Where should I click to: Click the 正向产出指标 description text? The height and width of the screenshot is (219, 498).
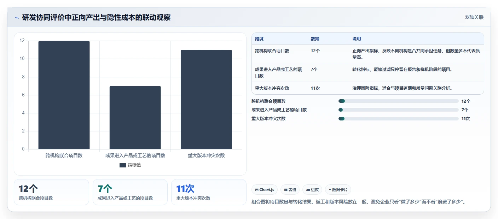coord(416,54)
